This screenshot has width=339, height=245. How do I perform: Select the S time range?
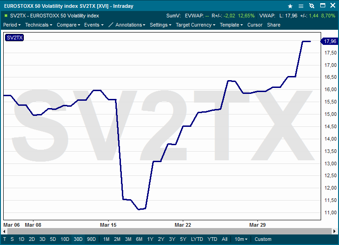pyautogui.click(x=12, y=239)
